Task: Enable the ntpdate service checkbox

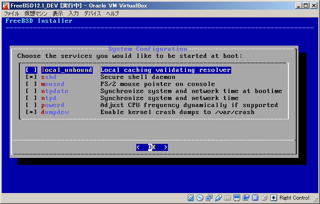Action: (x=31, y=91)
